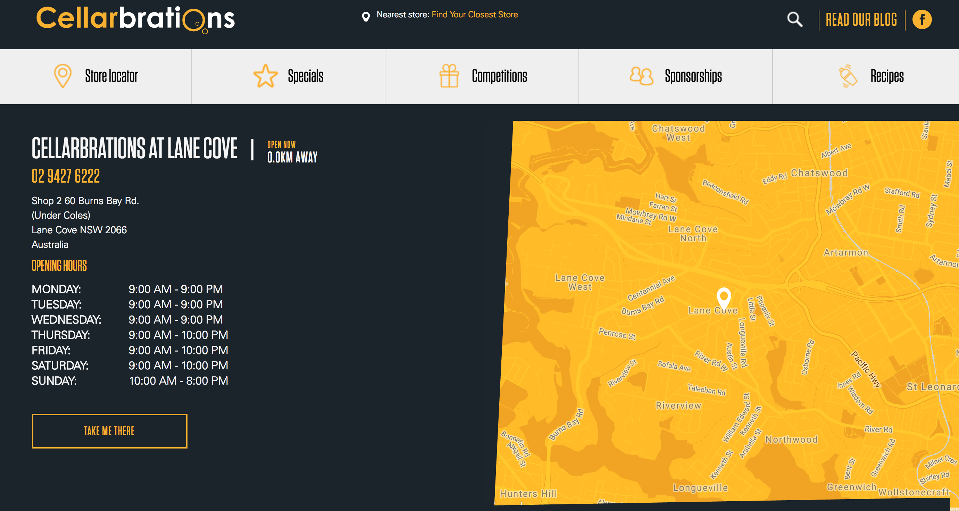
Task: Open the Read Our Blog link
Action: tap(861, 20)
